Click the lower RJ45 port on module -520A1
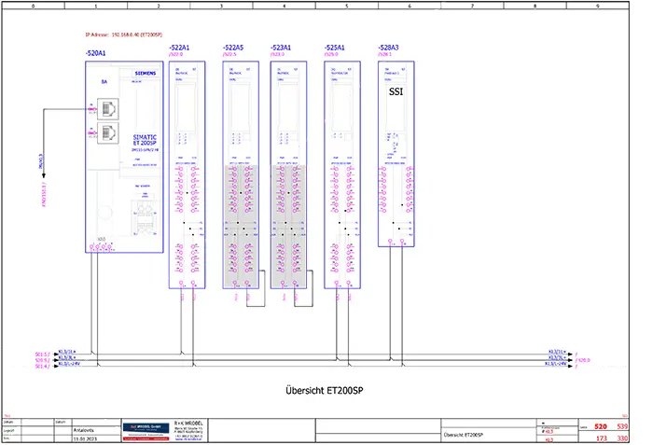653x445 pixels. click(103, 132)
